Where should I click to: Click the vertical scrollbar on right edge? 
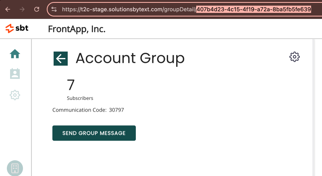tap(314, 108)
